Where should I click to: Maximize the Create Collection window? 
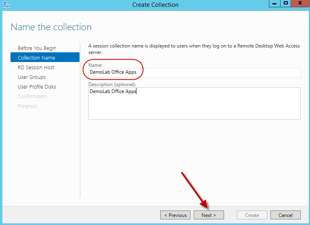pos(286,4)
